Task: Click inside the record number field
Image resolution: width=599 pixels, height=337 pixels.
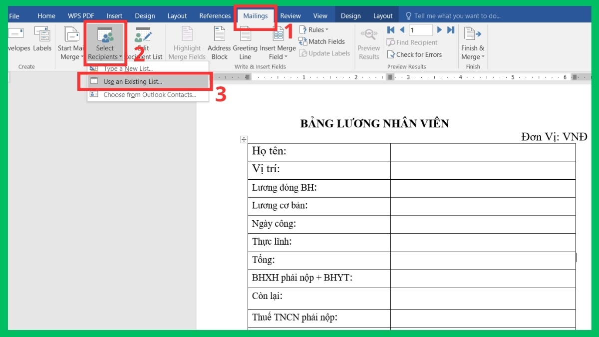Action: tap(420, 29)
